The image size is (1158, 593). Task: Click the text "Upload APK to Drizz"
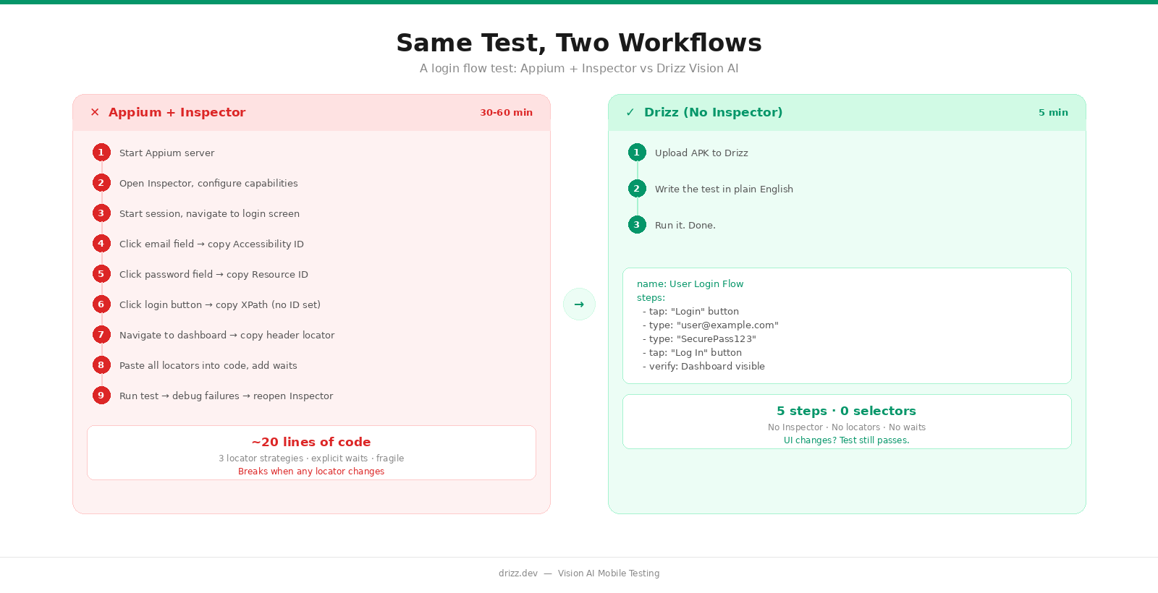click(x=701, y=153)
